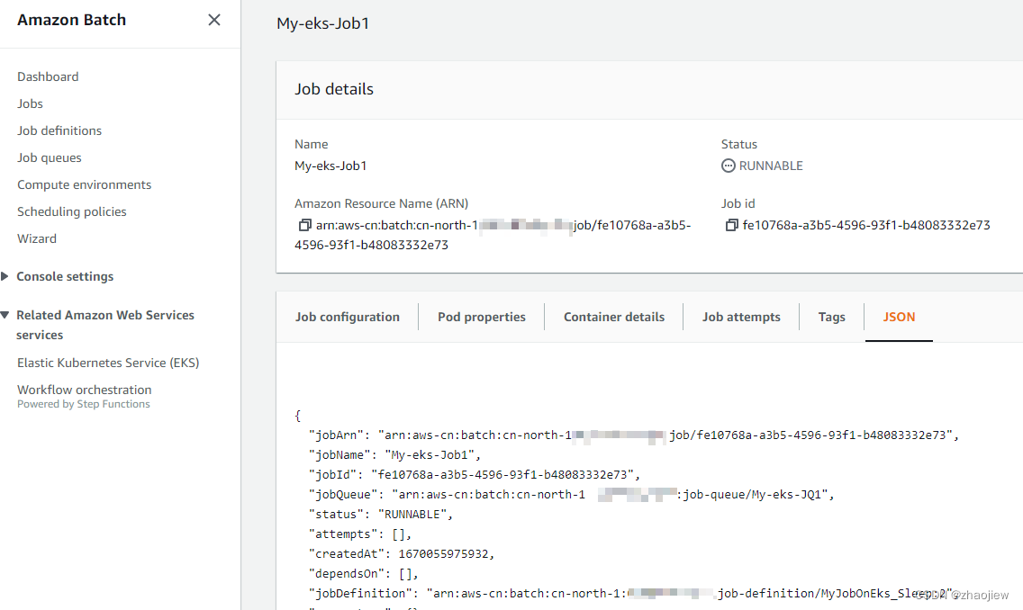Go to Jobs in sidebar

tap(30, 103)
